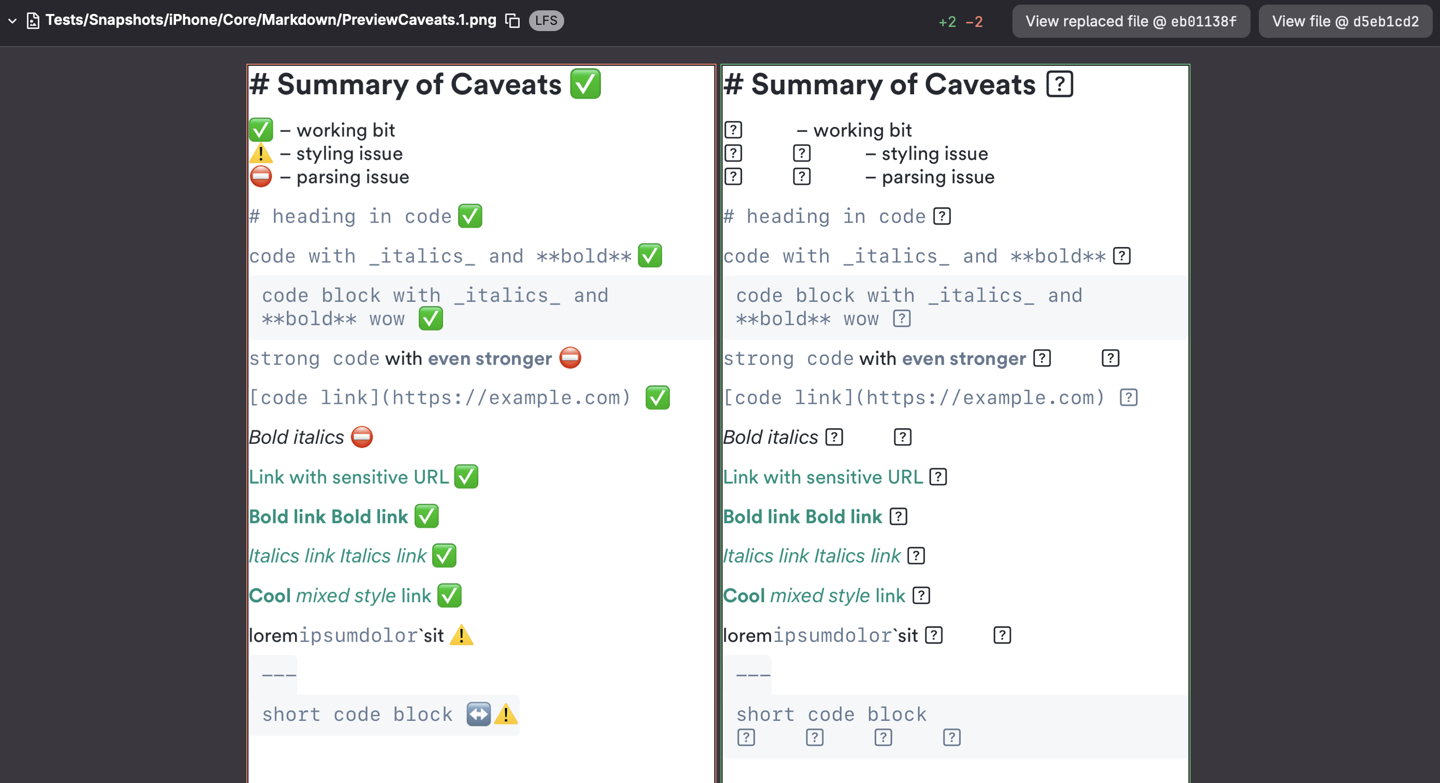Click the missing-glyph box after the new Summary heading
Viewport: 1440px width, 783px height.
[1060, 84]
